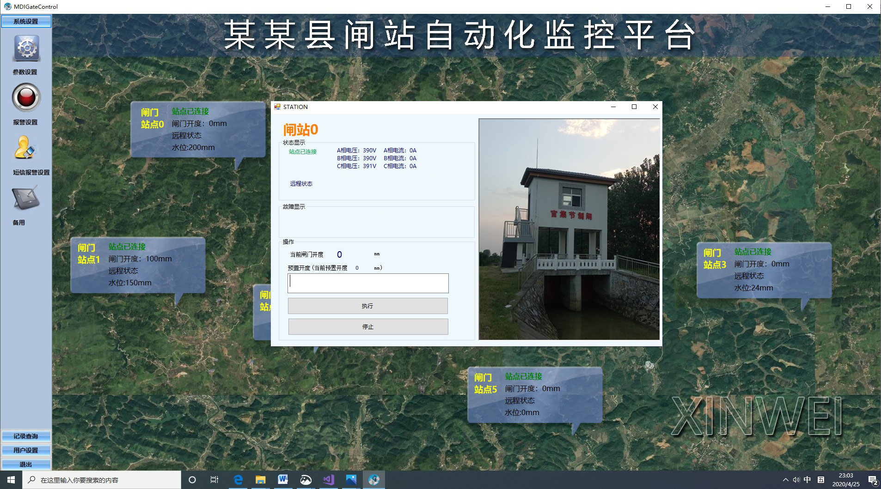The width and height of the screenshot is (881, 489).
Task: Open Cortana circle icon in taskbar
Action: (192, 480)
